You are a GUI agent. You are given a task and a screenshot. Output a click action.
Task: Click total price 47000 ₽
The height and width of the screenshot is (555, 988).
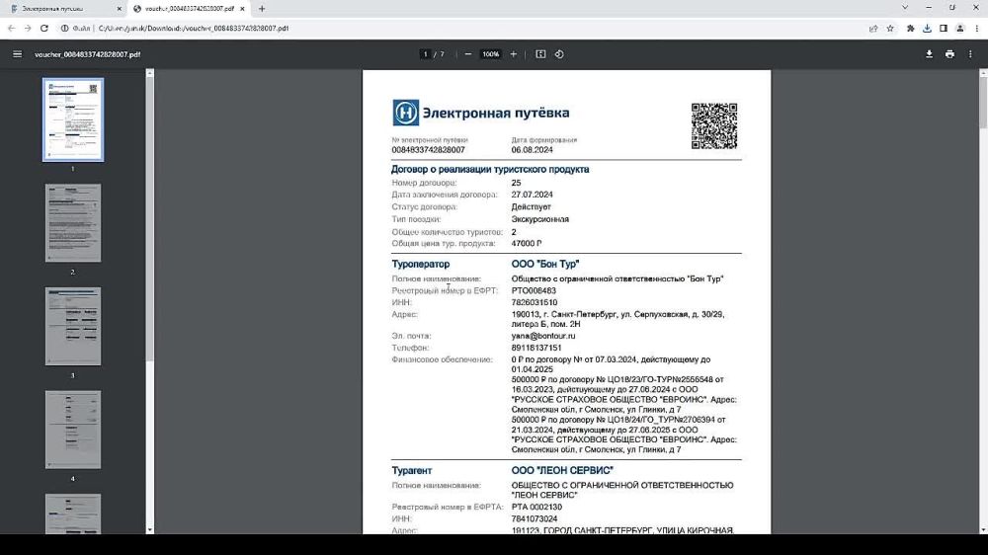[527, 243]
